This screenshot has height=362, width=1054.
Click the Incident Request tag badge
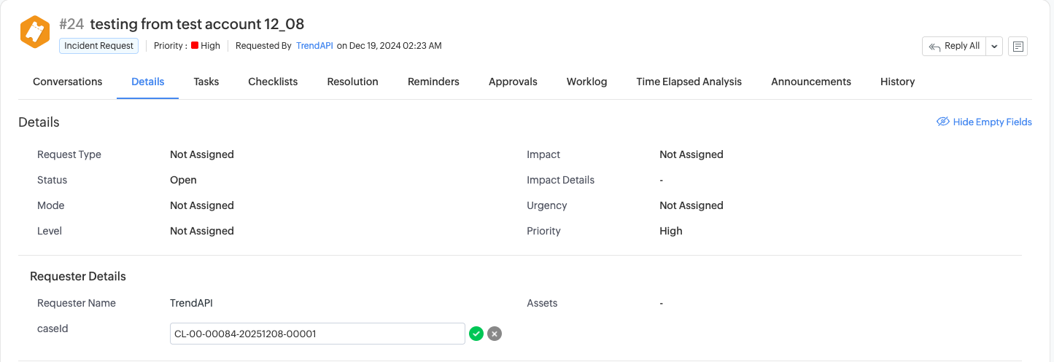98,46
